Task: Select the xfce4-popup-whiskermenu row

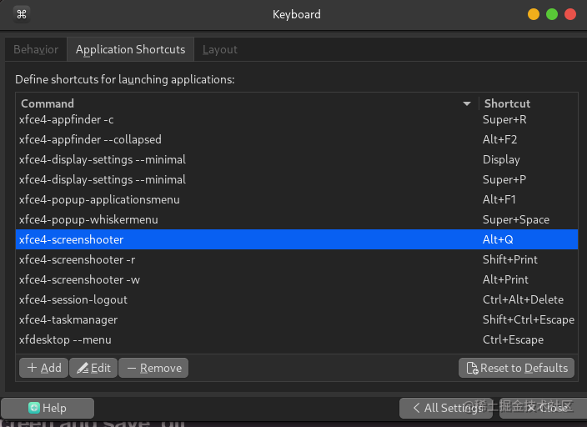Action: [x=297, y=220]
